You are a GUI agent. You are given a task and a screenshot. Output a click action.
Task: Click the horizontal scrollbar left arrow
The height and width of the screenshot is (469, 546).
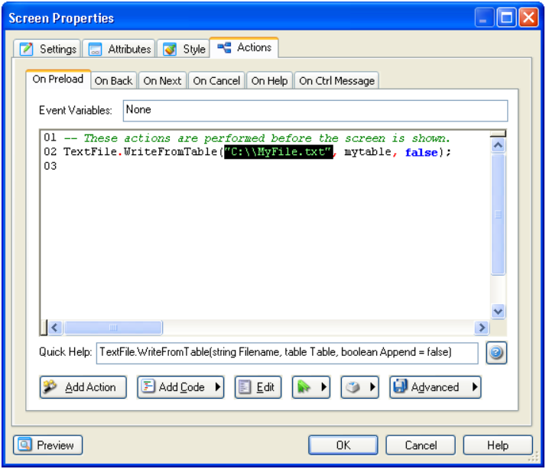(54, 328)
